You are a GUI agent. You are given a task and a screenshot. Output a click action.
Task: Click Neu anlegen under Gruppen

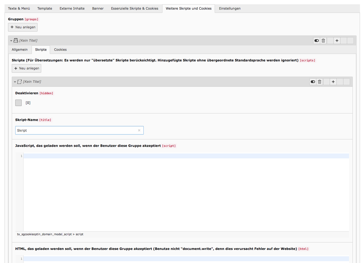click(22, 27)
